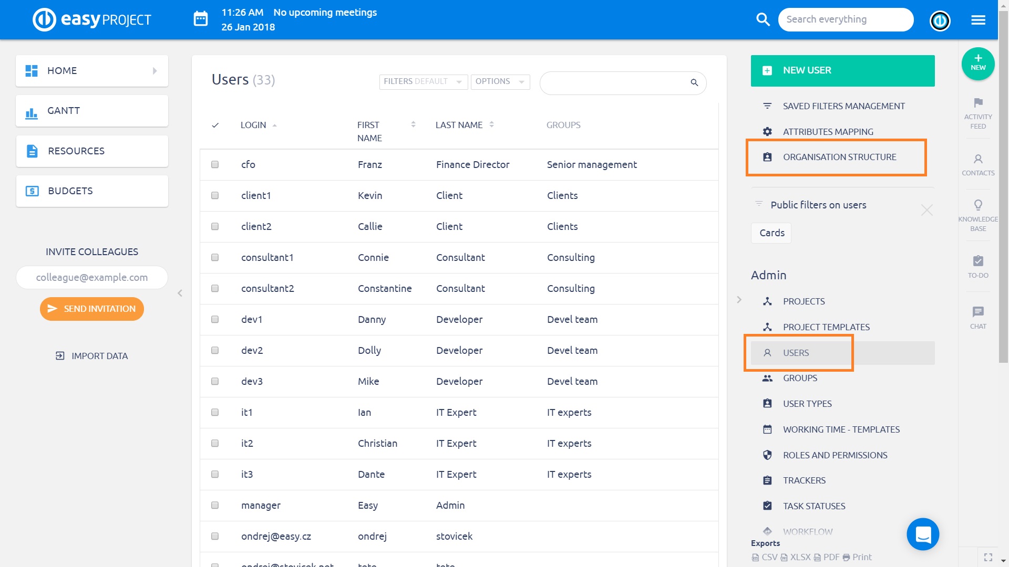Open the floating chat support bubble
Screen dimensions: 1009x567
922,534
